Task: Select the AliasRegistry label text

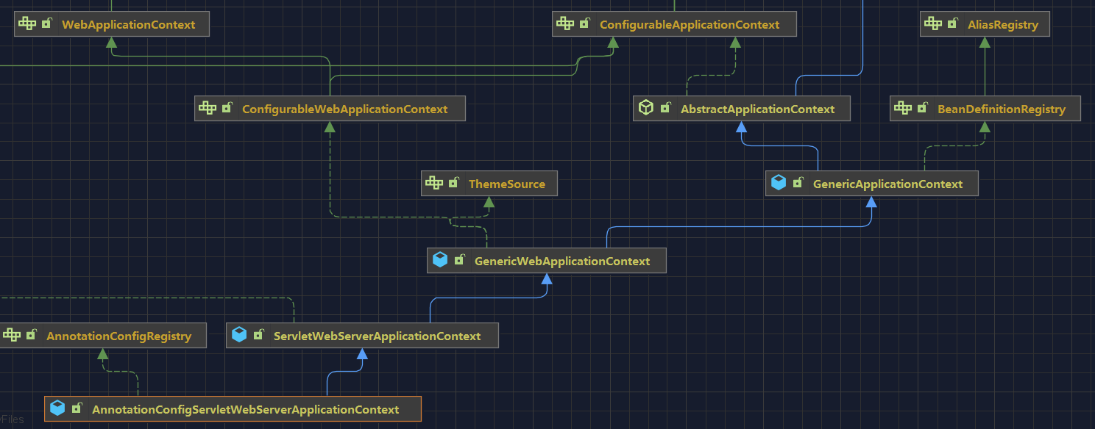Action: click(1003, 25)
